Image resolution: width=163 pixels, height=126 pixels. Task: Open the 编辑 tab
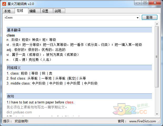coord(34,11)
